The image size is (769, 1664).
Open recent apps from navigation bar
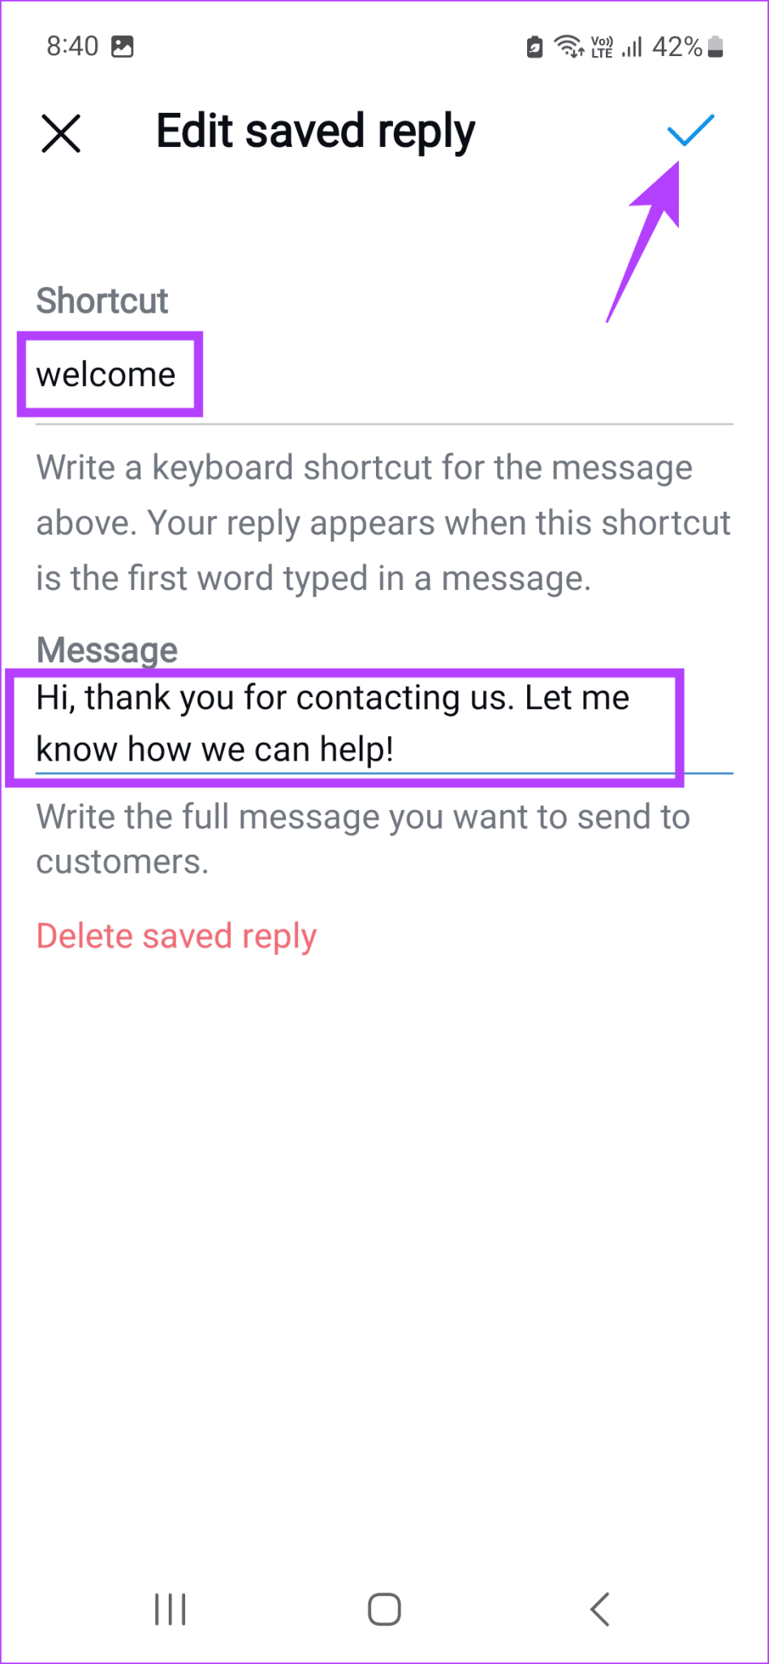tap(169, 1610)
